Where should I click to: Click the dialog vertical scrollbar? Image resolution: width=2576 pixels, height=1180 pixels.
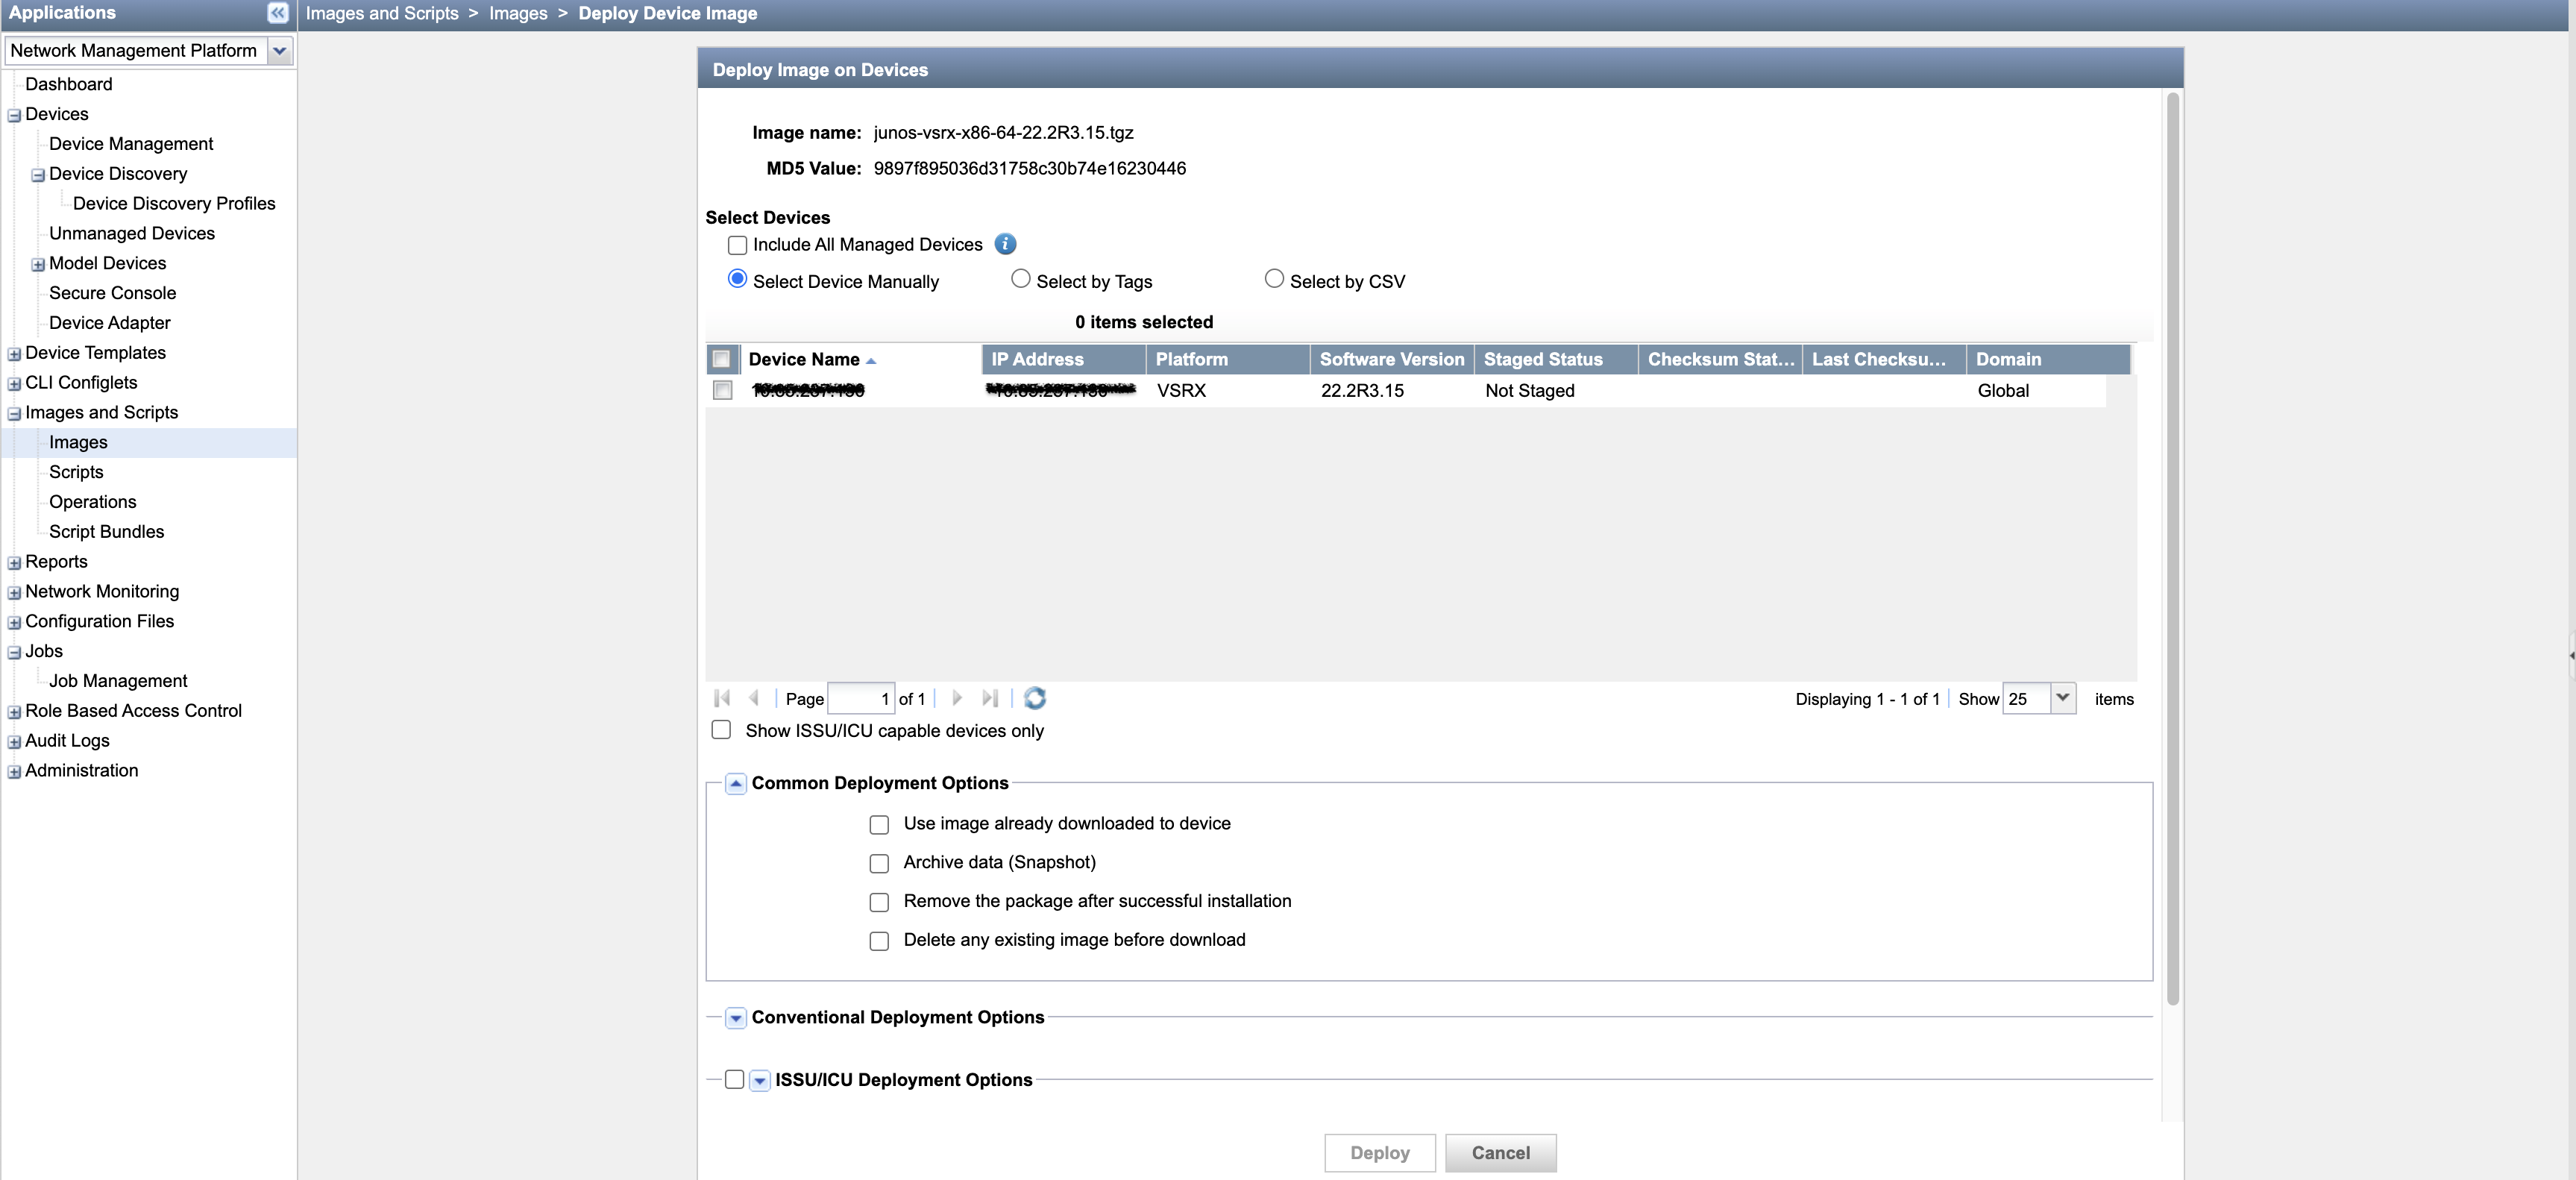click(2172, 548)
